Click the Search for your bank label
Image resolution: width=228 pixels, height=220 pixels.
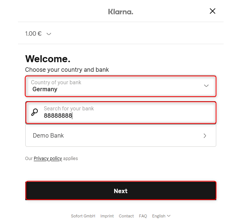click(69, 109)
